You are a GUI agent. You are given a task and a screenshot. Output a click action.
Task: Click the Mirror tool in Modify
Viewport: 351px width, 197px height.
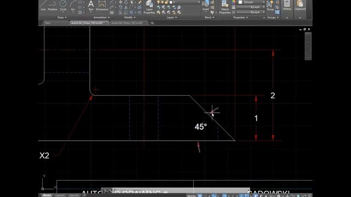(x=126, y=7)
